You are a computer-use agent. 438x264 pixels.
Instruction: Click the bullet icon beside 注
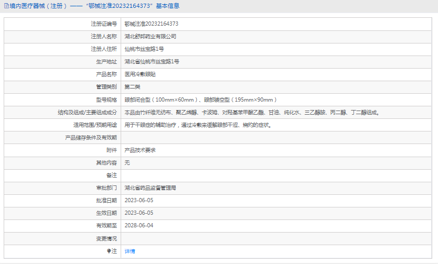109,251
